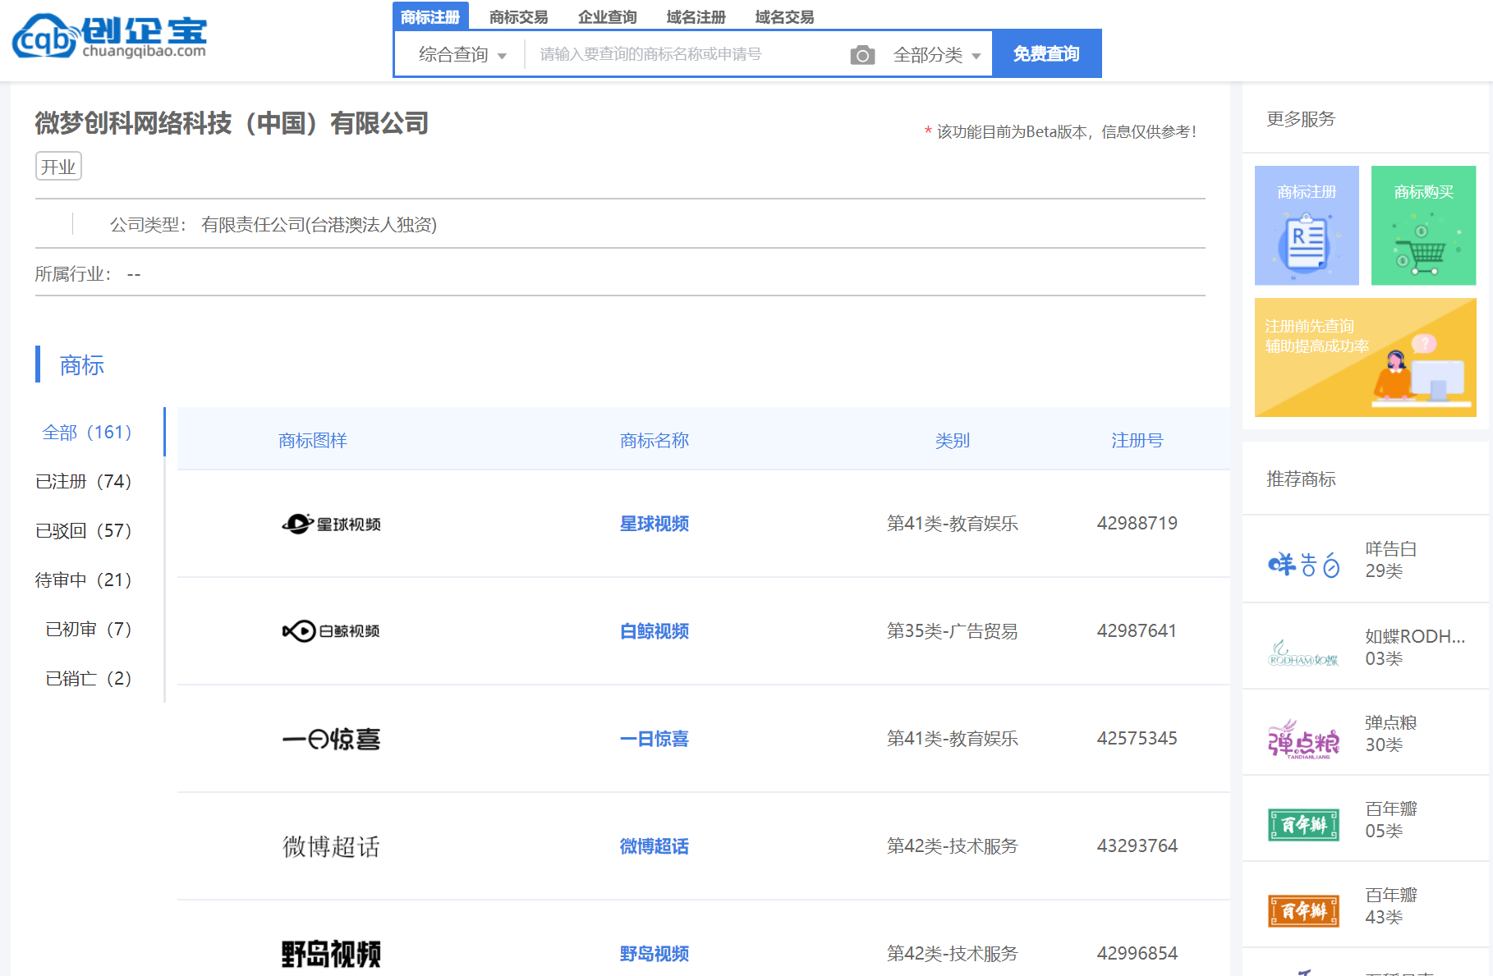The image size is (1493, 976).
Task: Filter trademarks by 已驳回 (57)
Action: tap(84, 530)
